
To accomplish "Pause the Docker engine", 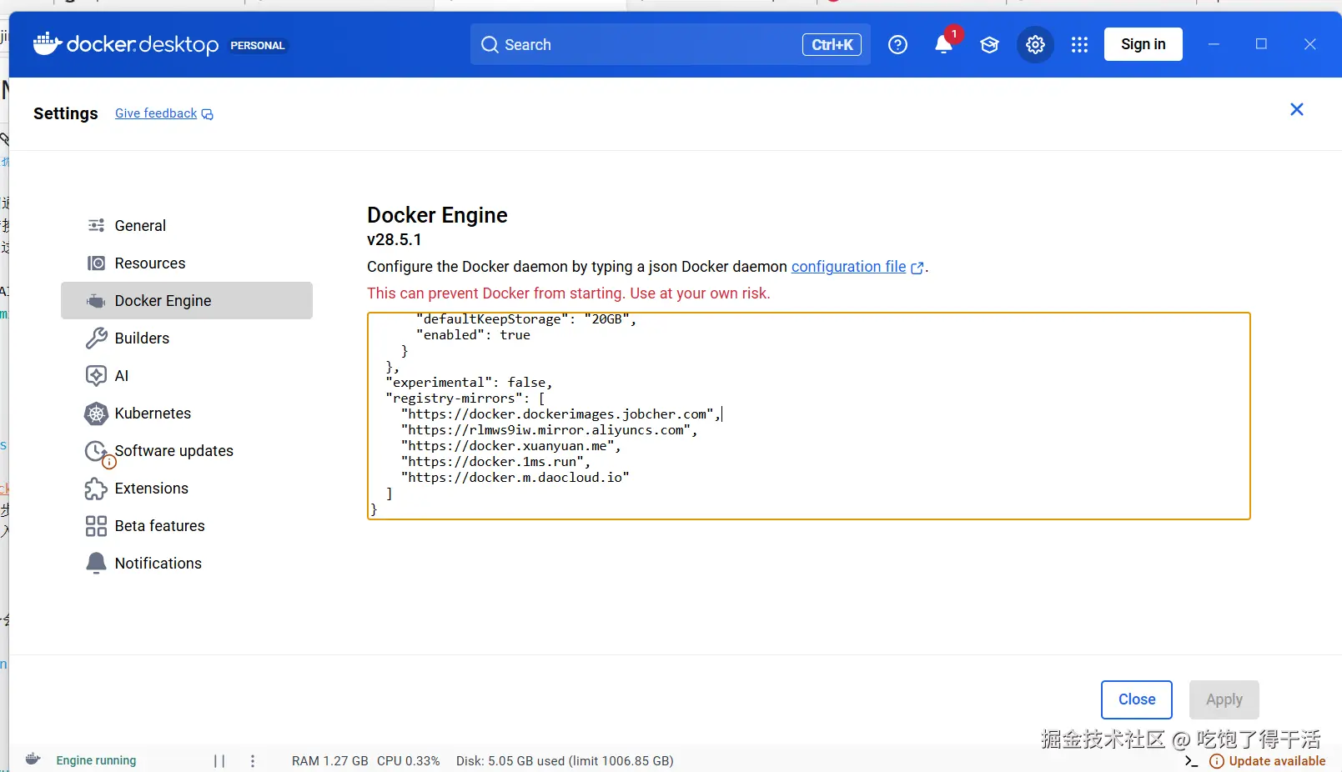I will (219, 760).
